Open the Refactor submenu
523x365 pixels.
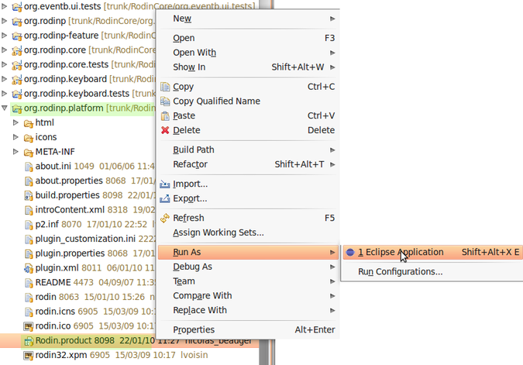pyautogui.click(x=247, y=164)
